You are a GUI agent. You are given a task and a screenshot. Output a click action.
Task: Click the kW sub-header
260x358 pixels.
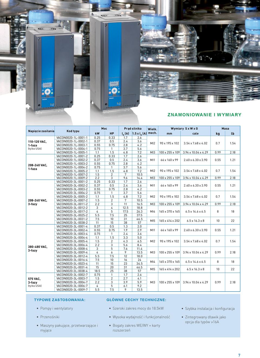(97, 134)
